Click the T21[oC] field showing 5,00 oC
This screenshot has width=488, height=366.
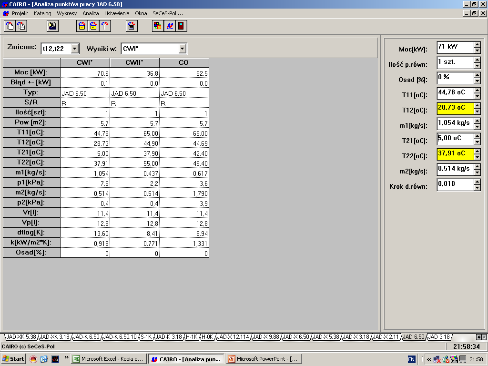[x=455, y=139]
